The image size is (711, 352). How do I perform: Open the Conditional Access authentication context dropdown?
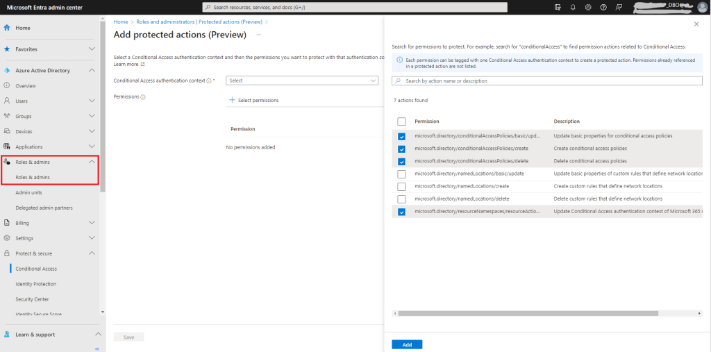point(302,81)
